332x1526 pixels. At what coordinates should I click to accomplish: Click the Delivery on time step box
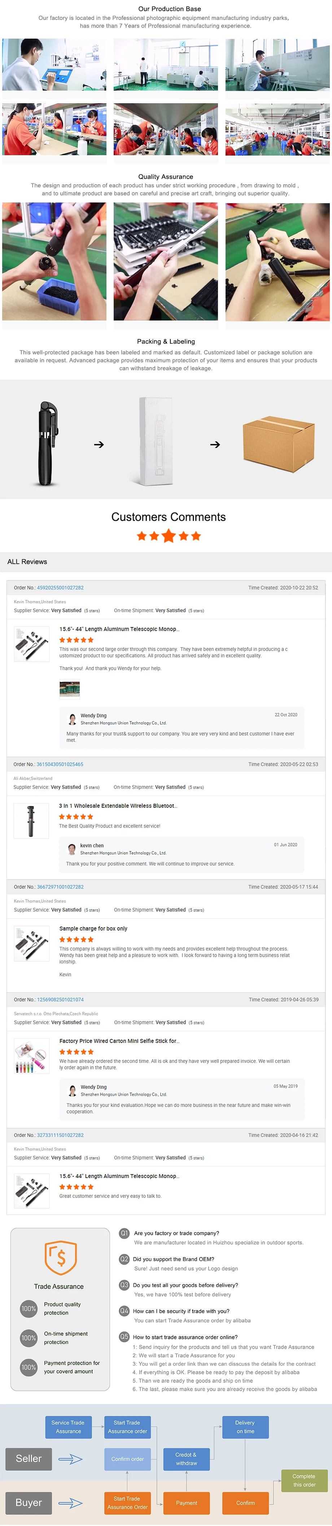pyautogui.click(x=245, y=1426)
